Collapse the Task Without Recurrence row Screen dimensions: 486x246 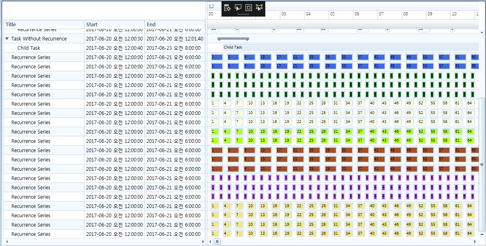pos(7,38)
